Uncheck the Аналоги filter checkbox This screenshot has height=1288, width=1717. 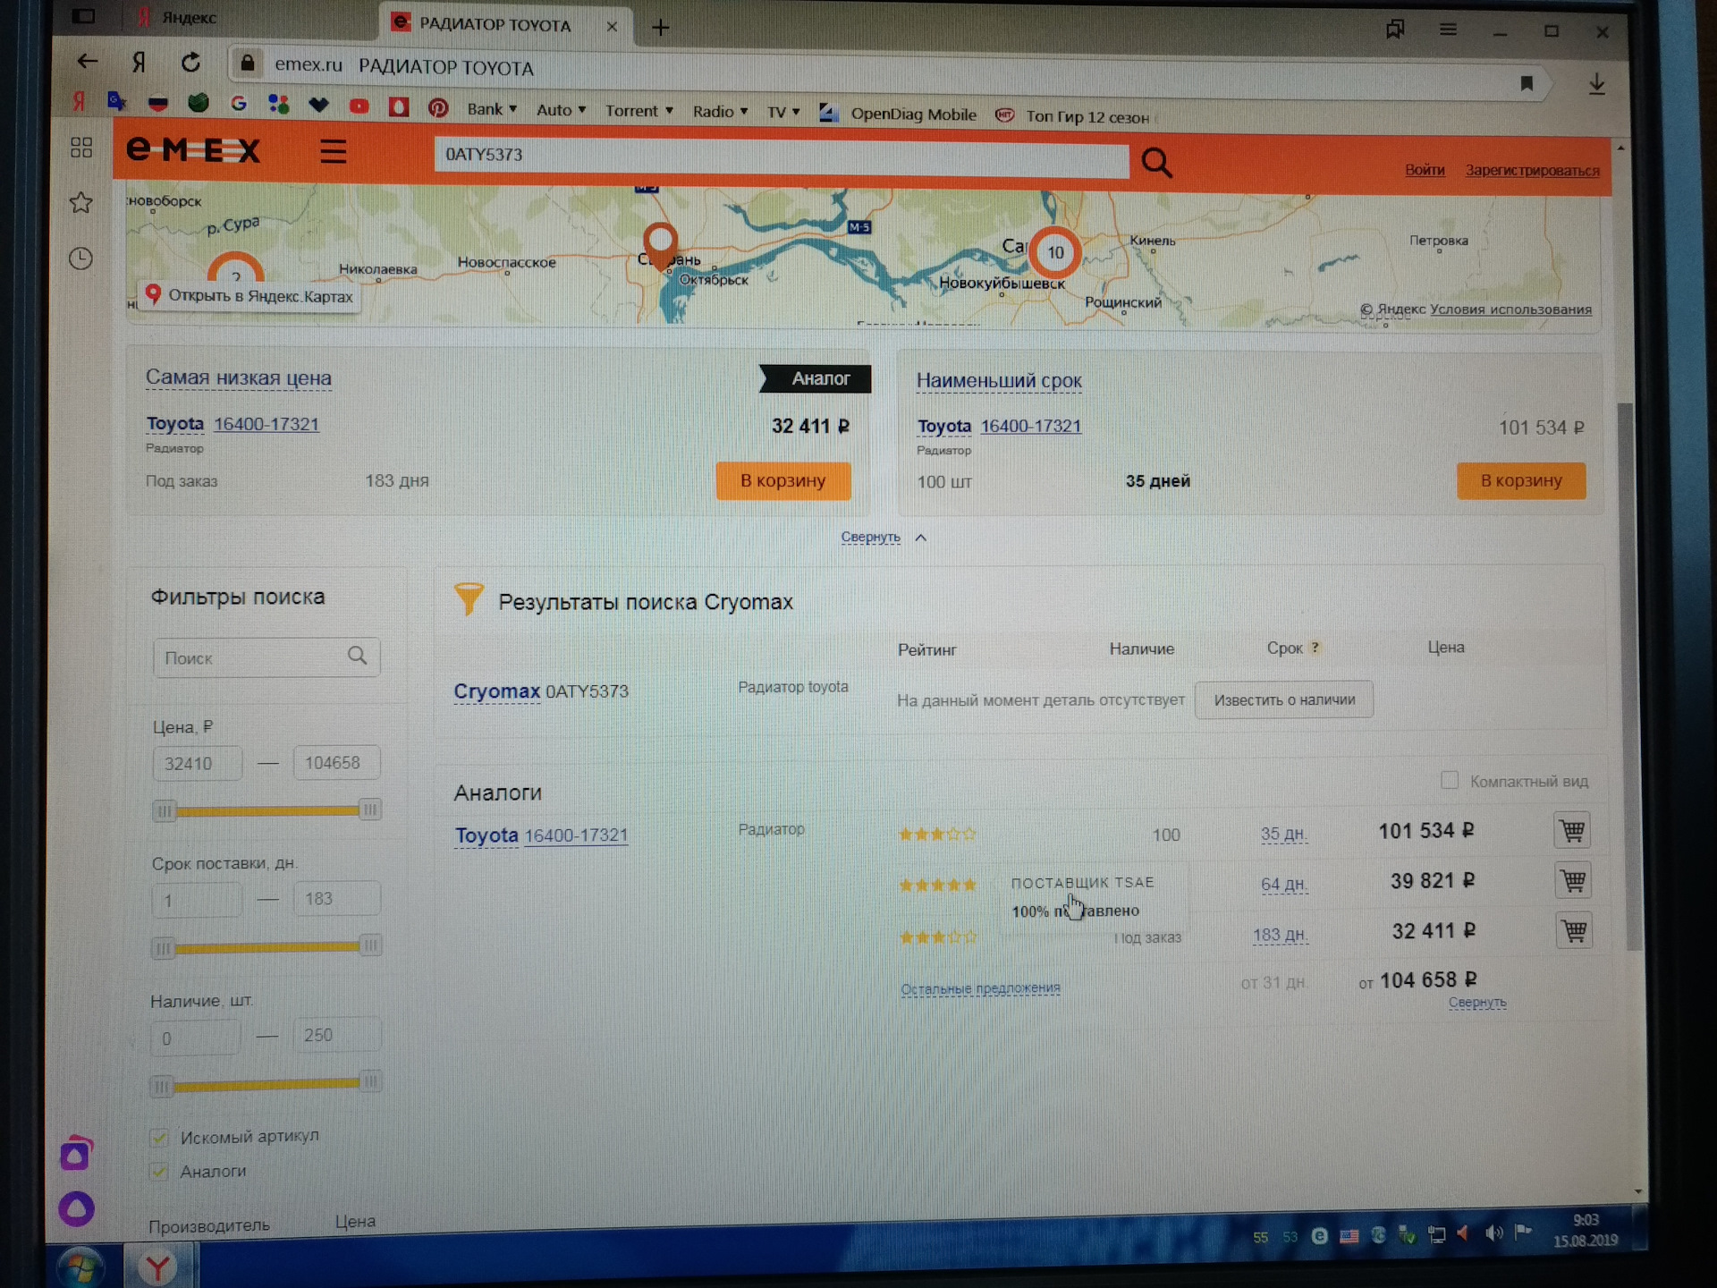pos(159,1172)
